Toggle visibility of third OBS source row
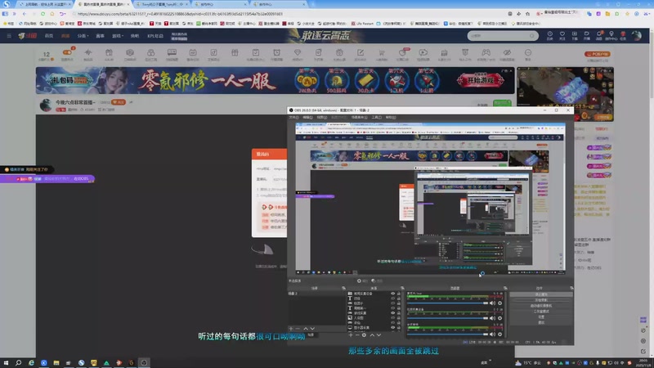This screenshot has height=368, width=654. click(392, 303)
